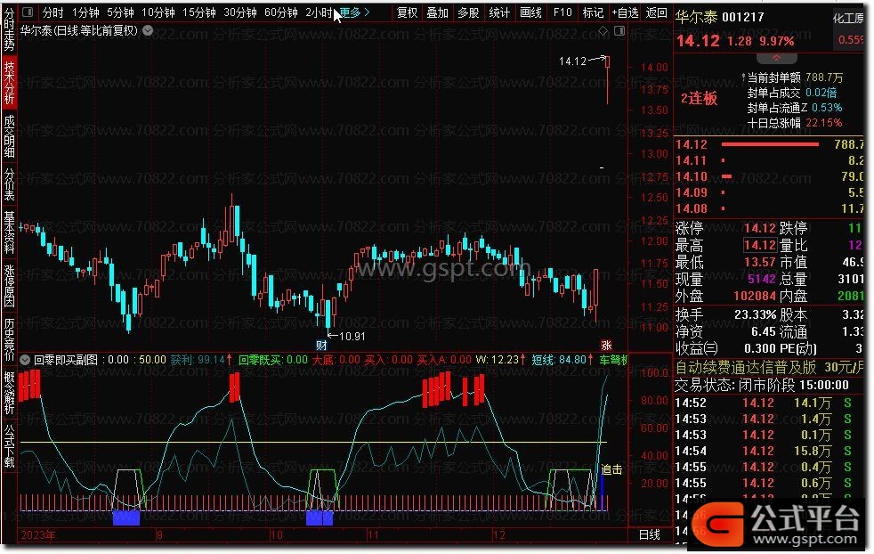The height and width of the screenshot is (554, 874).
Task: Select the 14:54 trade row with 15.8万
Action: [x=769, y=451]
